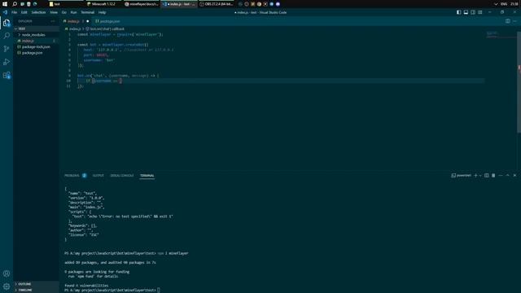The width and height of the screenshot is (521, 293).
Task: Select index.js in the Explorer tree
Action: [x=36, y=41]
